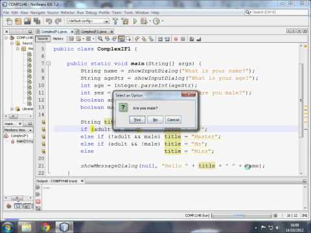This screenshot has height=233, width=311.
Task: Click the red Stop icon in Output panel
Action: point(38,201)
